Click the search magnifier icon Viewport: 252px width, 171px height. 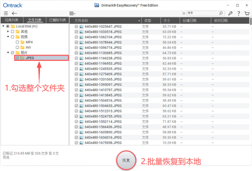coord(221,13)
